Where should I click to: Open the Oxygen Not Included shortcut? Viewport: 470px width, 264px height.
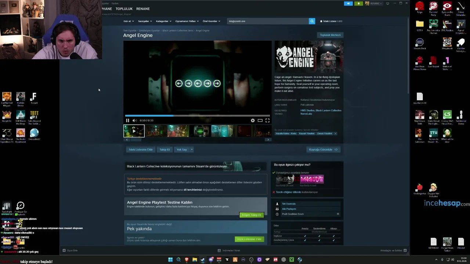tap(434, 190)
